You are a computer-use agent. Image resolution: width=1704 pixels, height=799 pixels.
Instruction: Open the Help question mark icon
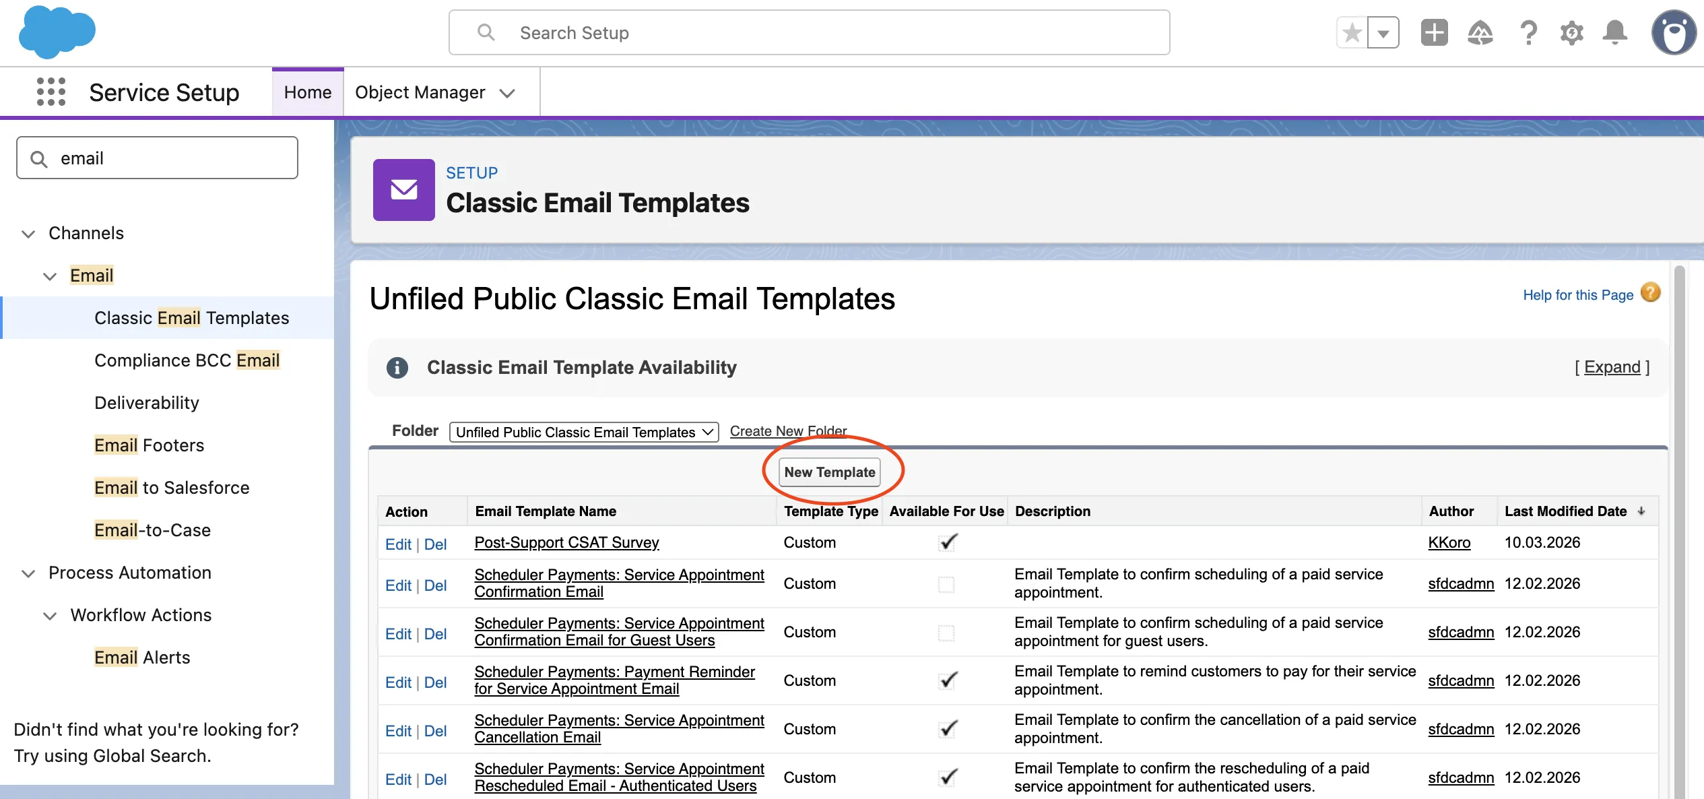point(1528,32)
